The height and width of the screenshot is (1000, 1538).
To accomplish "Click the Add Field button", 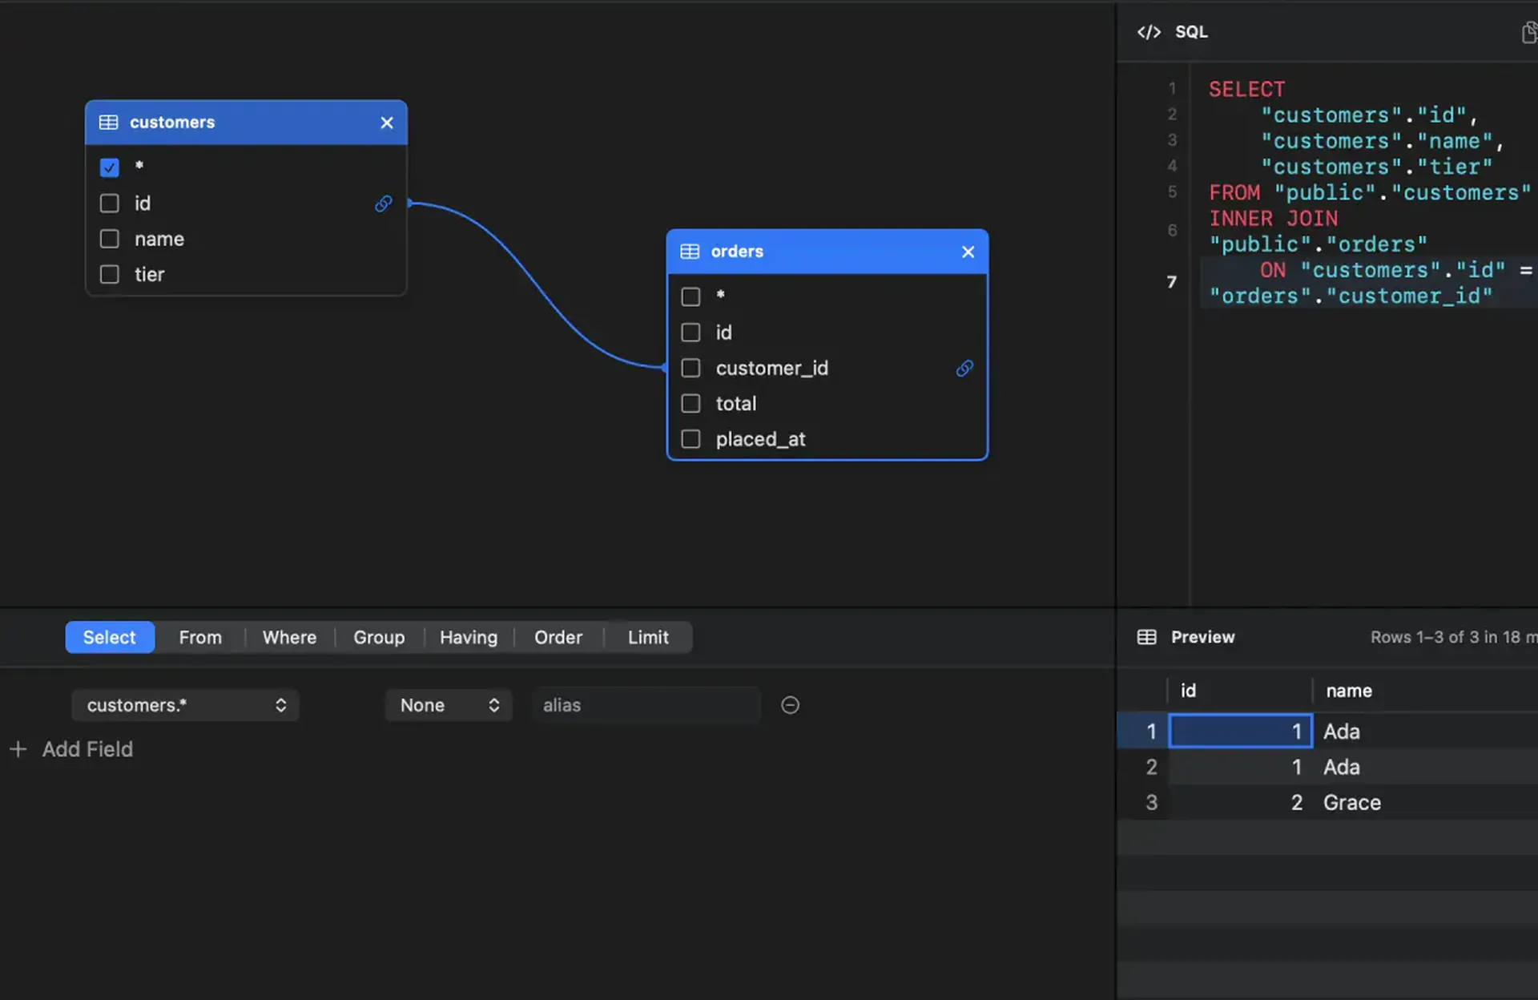I will pyautogui.click(x=71, y=749).
